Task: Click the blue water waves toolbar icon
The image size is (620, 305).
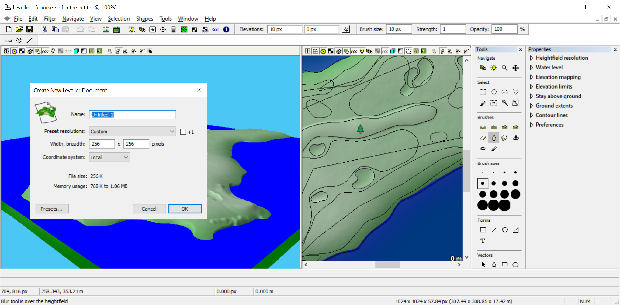Action: (x=216, y=29)
